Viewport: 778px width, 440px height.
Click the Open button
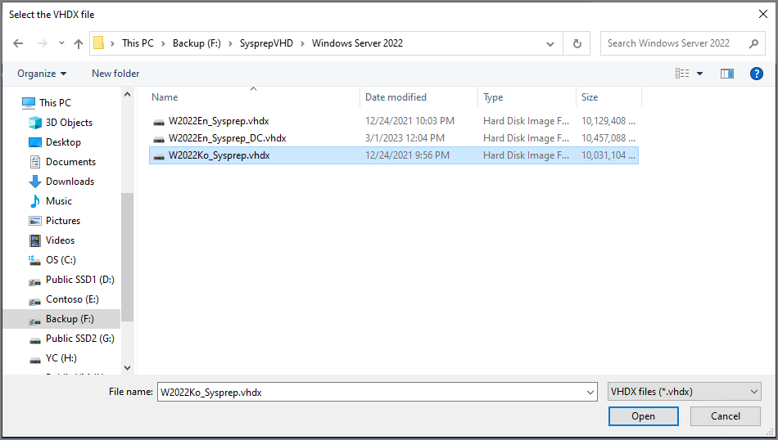pos(643,416)
